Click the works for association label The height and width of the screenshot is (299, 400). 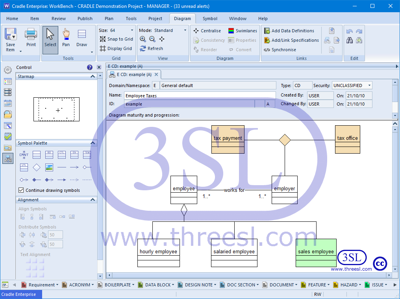click(234, 190)
